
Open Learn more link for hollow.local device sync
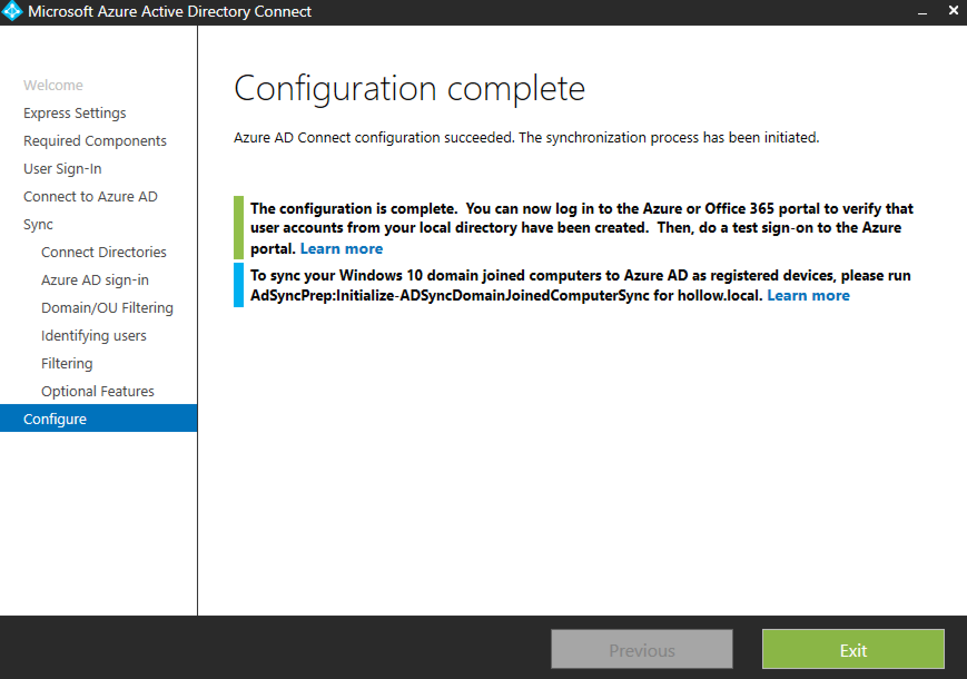(808, 296)
